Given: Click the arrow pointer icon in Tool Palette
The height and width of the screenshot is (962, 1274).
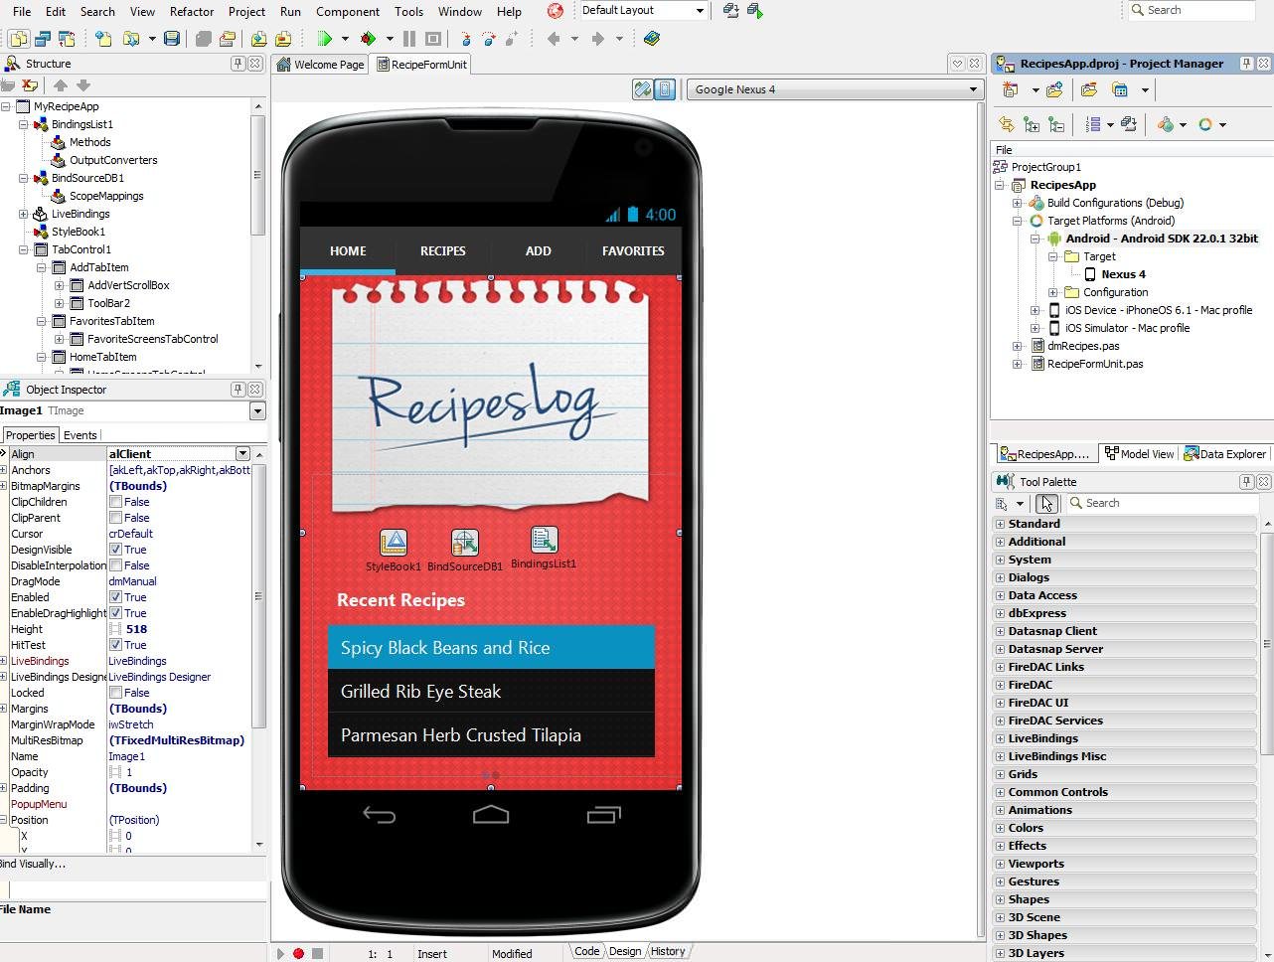Looking at the screenshot, I should [x=1046, y=504].
